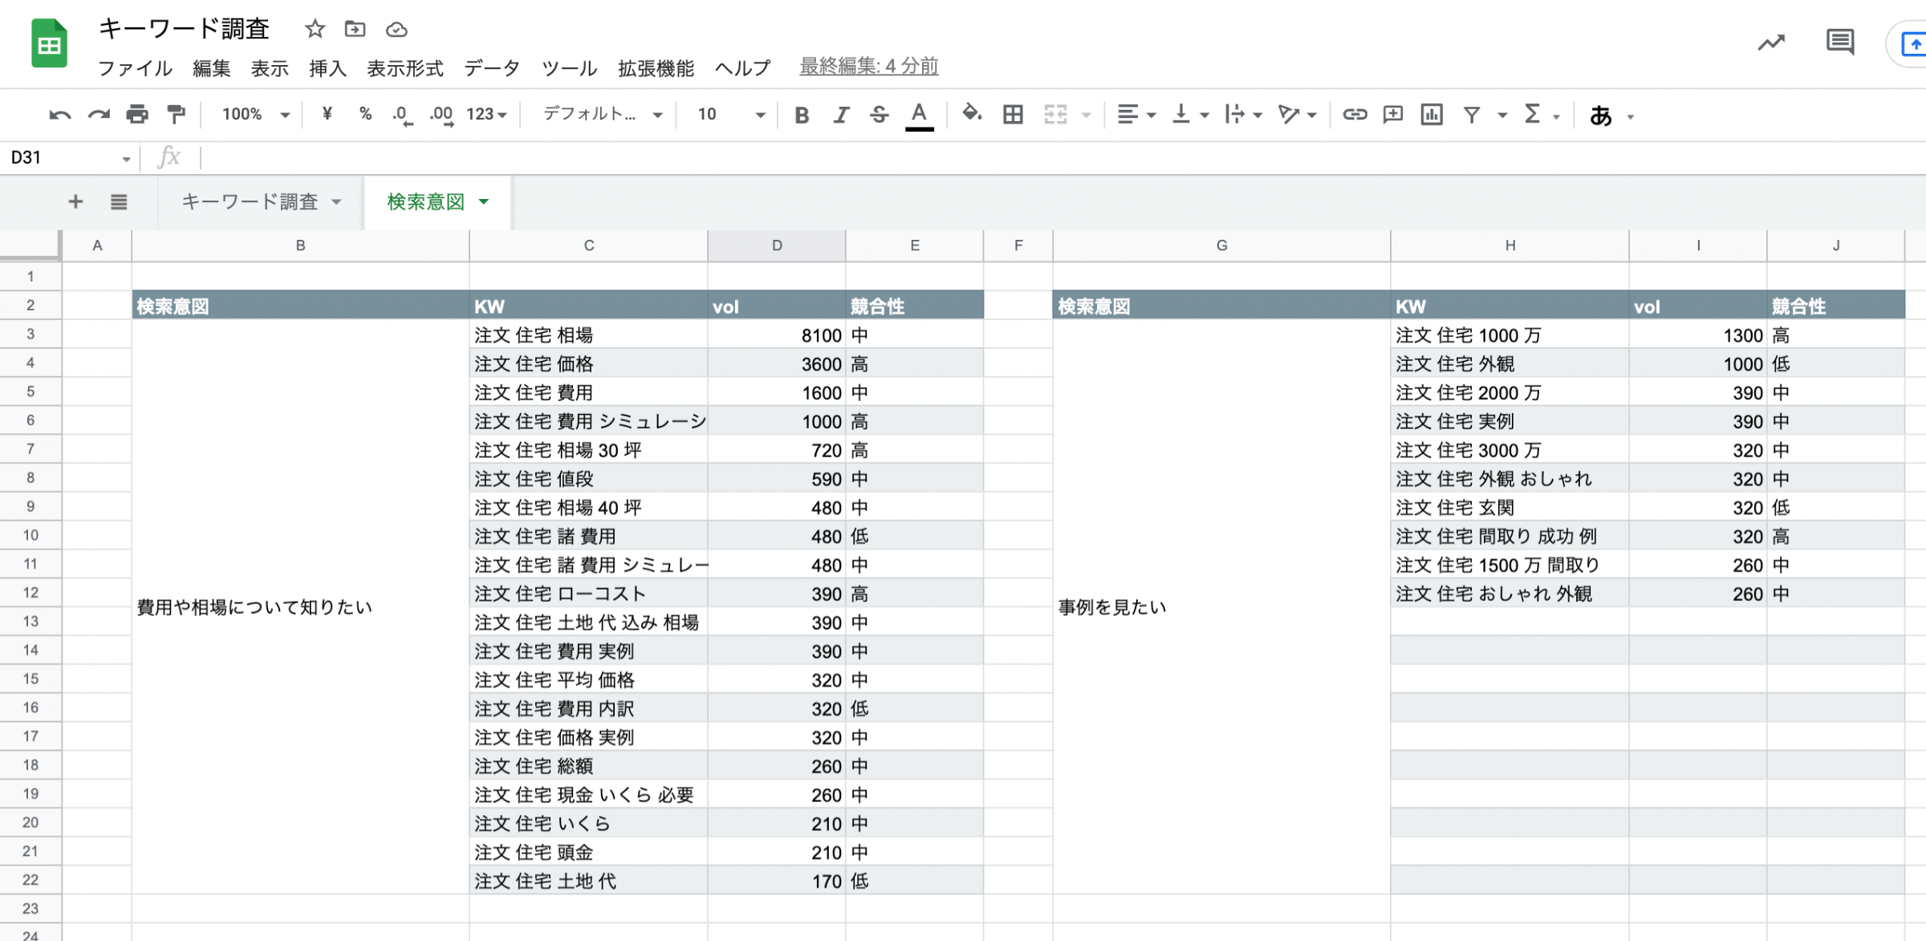1926x941 pixels.
Task: Click the undo arrow icon
Action: pyautogui.click(x=59, y=115)
